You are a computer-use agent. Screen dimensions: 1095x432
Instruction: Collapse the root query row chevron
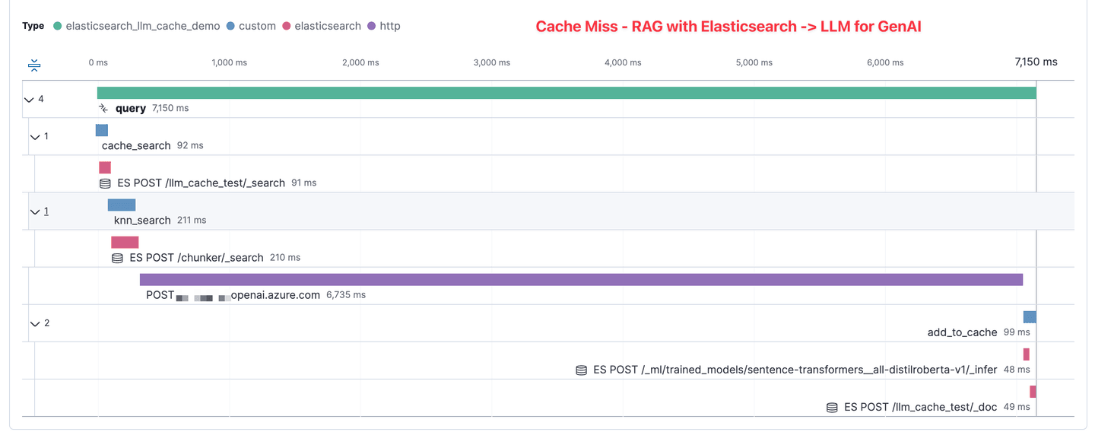tap(29, 100)
